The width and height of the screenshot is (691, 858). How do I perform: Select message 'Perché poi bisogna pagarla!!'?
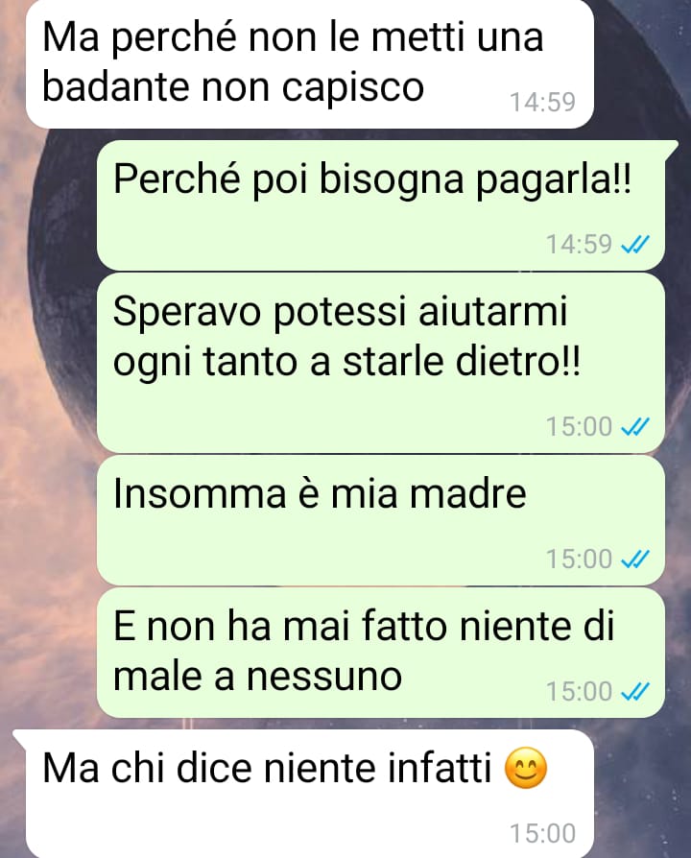click(x=381, y=205)
